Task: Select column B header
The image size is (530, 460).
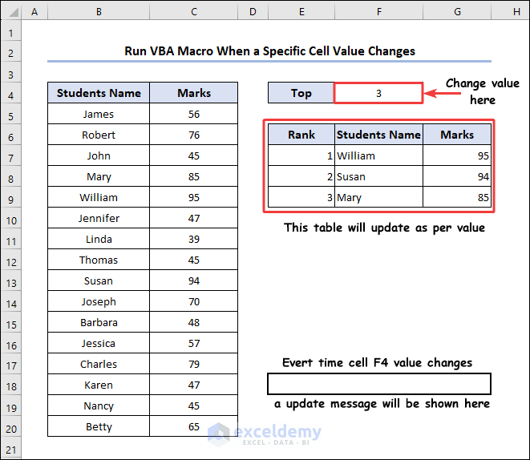Action: tap(99, 12)
